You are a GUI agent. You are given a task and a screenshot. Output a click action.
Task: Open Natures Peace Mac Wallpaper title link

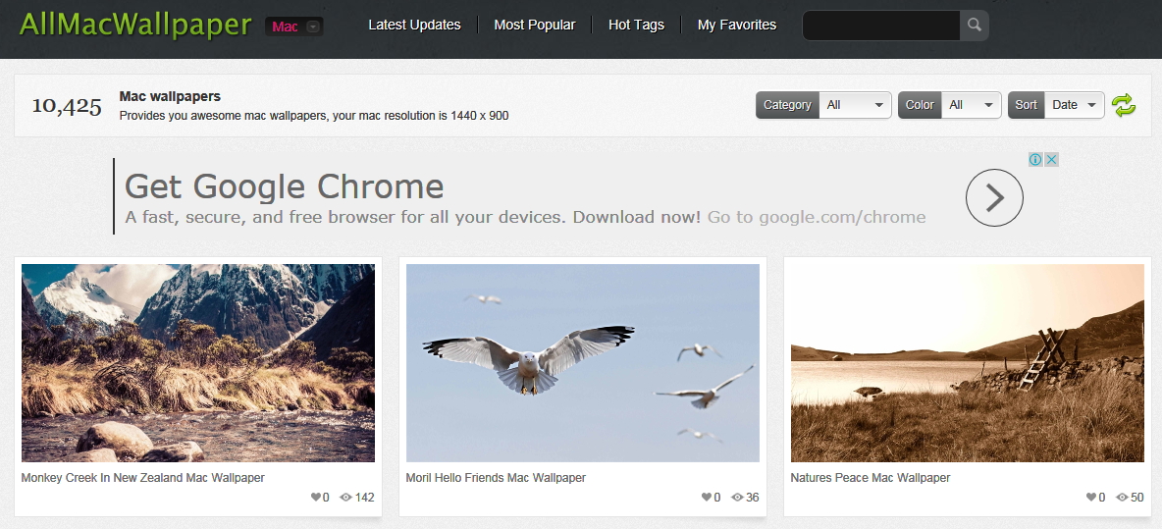pos(871,478)
